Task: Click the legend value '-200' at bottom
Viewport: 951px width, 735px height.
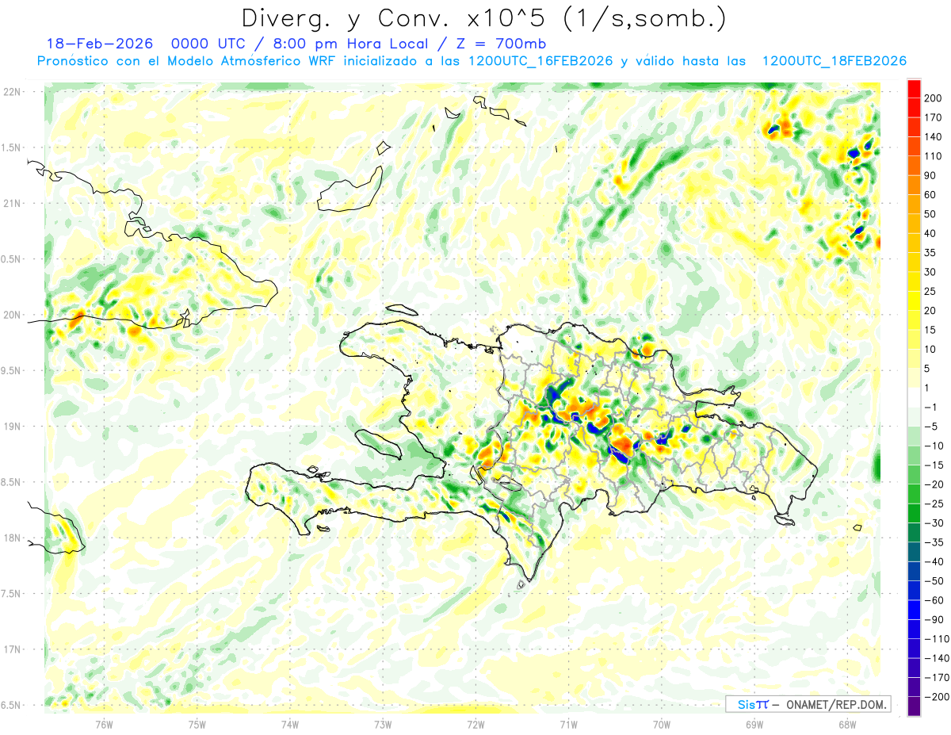Action: point(937,697)
